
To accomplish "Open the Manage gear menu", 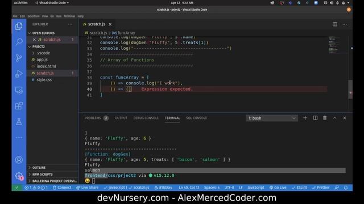I will pyautogui.click(x=19, y=176).
